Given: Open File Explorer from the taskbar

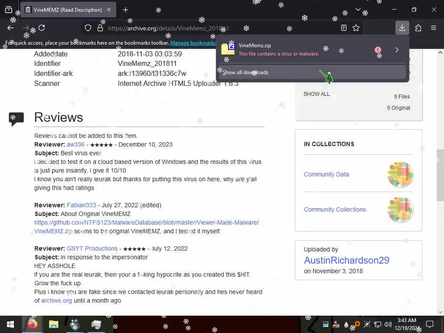Looking at the screenshot, I should point(53,324).
